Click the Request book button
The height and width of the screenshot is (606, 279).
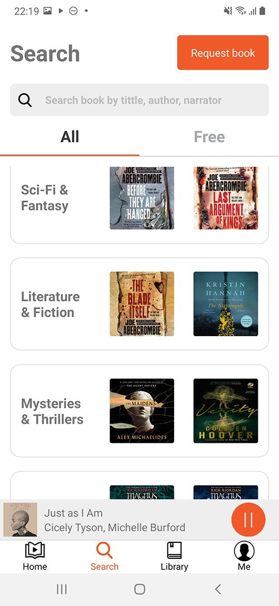point(223,52)
